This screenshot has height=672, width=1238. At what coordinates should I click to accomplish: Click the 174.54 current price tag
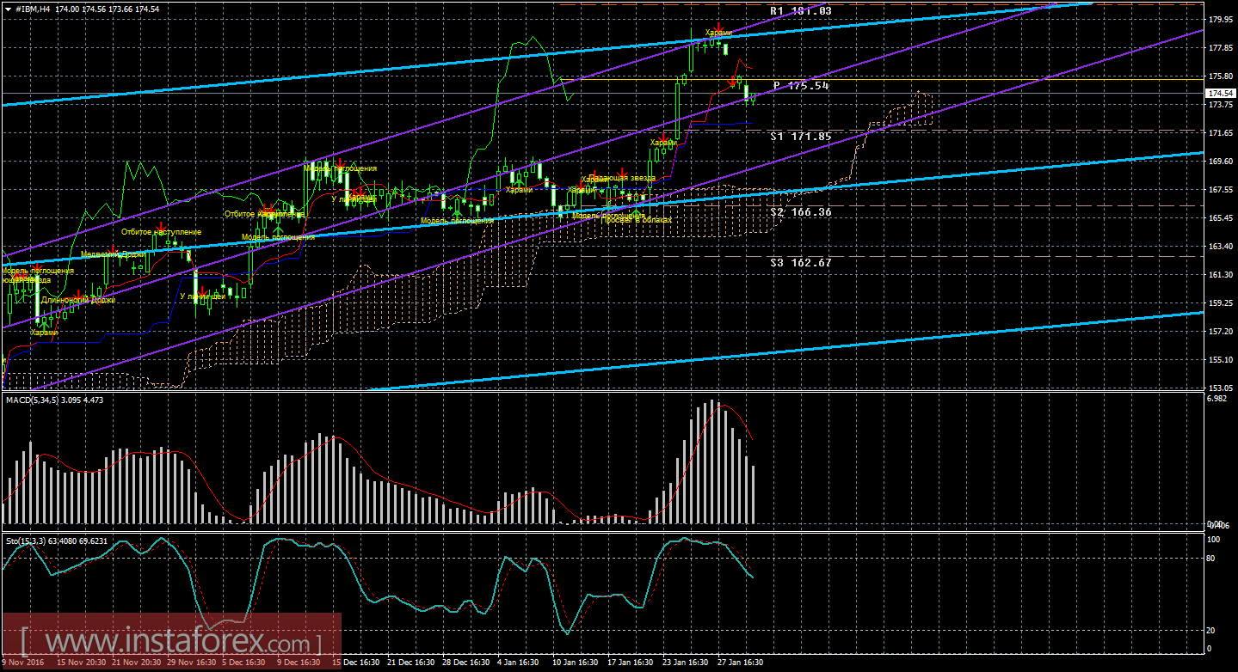(1220, 93)
